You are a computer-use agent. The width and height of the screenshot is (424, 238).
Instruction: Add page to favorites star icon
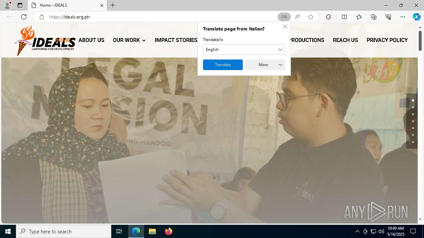click(311, 17)
